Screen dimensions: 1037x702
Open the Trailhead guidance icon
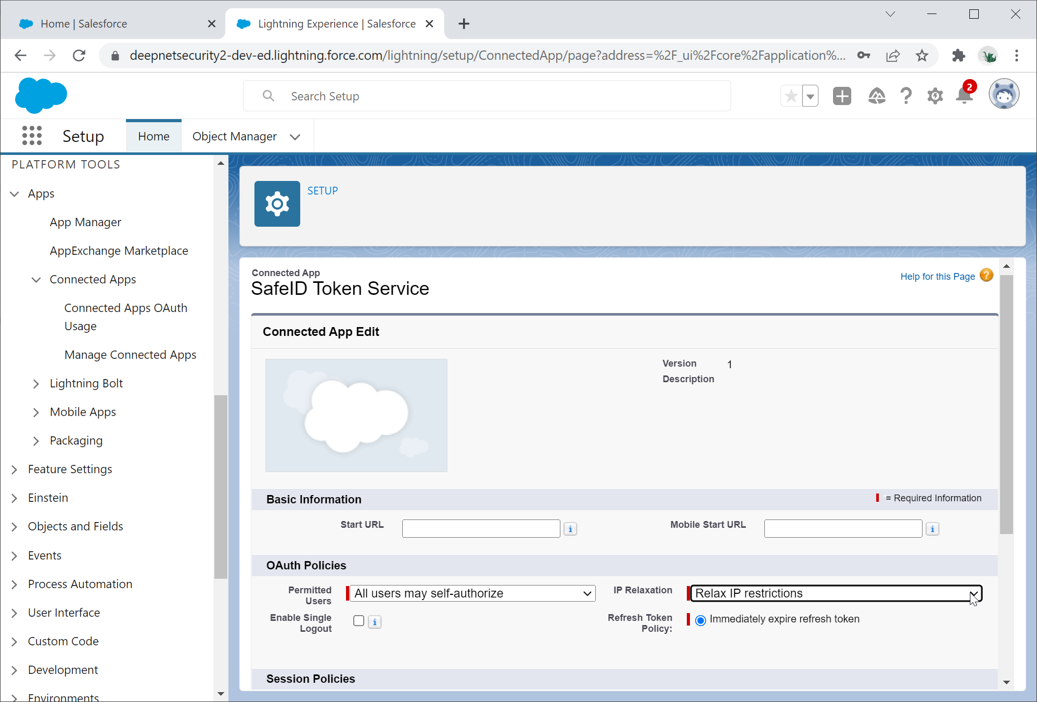877,96
